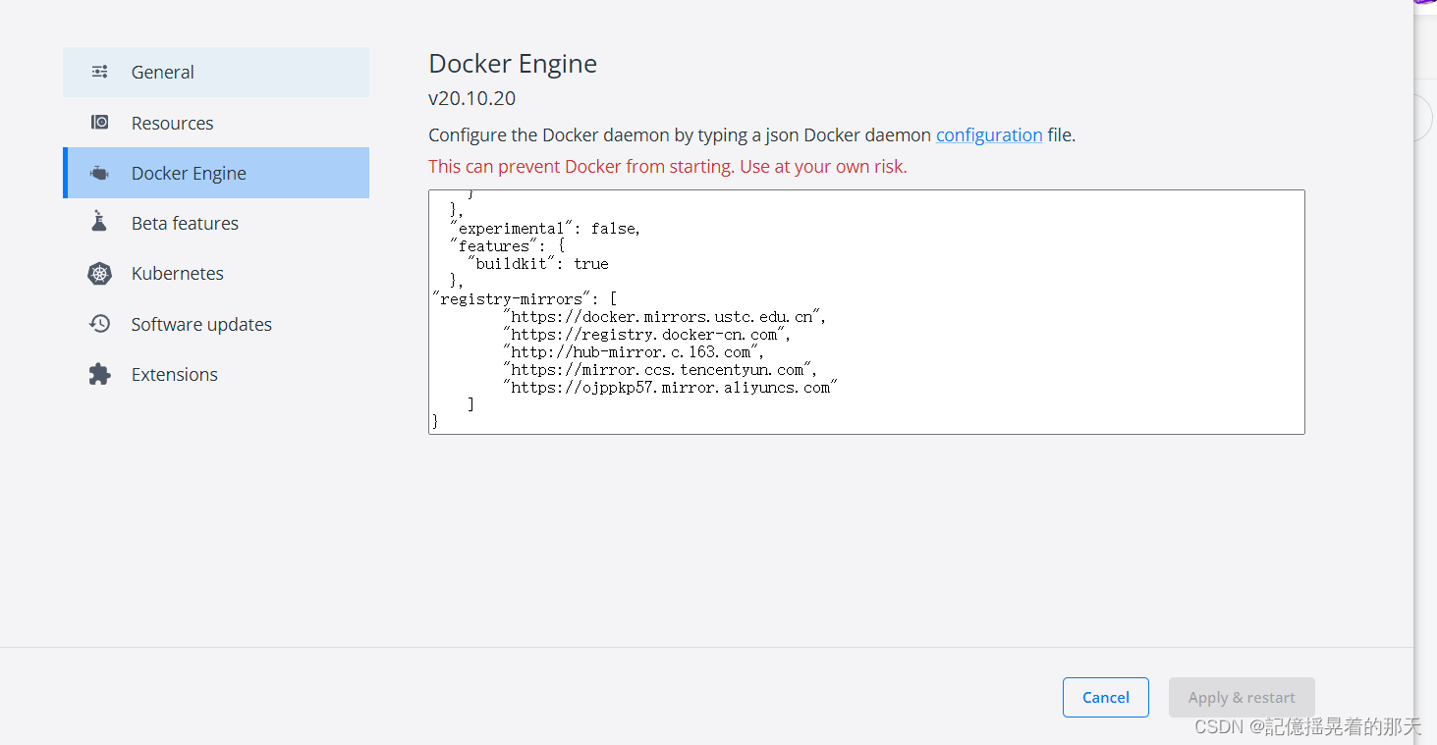This screenshot has height=745, width=1437.
Task: Click the Docker Engine whale icon
Action: point(99,174)
